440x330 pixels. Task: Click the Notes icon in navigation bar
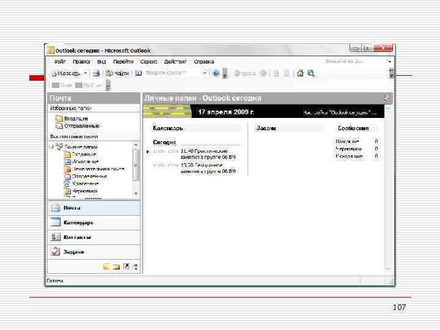coord(106,266)
